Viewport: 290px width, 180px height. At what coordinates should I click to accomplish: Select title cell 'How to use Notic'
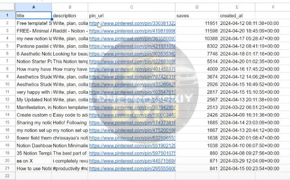(x=34, y=169)
